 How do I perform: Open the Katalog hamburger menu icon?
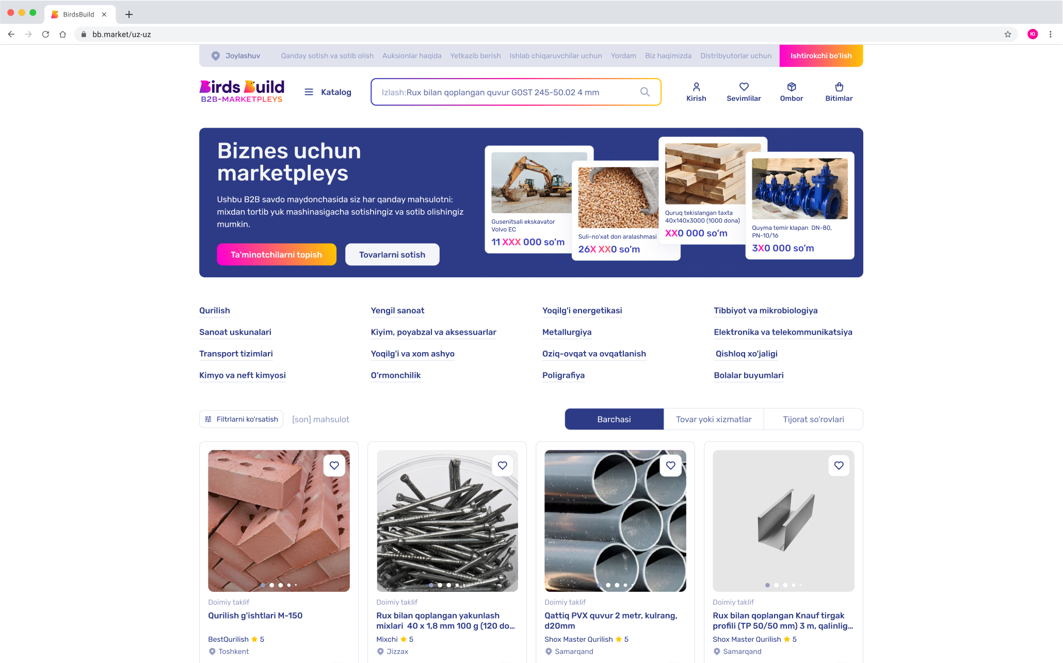309,92
